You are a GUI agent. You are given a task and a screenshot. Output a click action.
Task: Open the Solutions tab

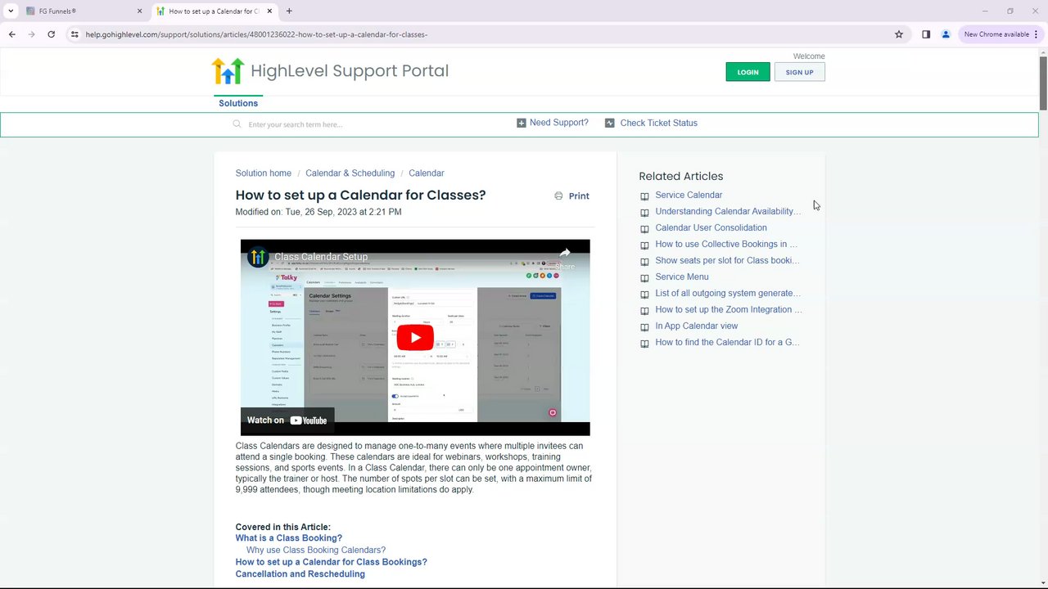[x=238, y=103]
